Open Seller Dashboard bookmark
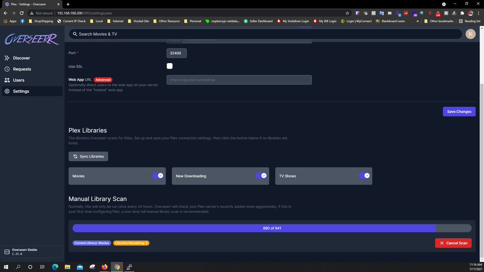This screenshot has height=272, width=484. pos(258,21)
